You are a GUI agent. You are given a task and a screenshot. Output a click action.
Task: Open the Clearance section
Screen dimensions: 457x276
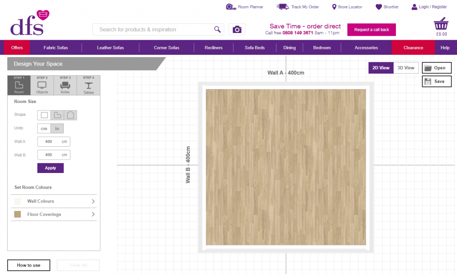click(x=413, y=47)
